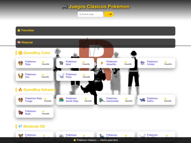Click the GameBoy Color section heading
This screenshot has height=143, width=191.
34,53
